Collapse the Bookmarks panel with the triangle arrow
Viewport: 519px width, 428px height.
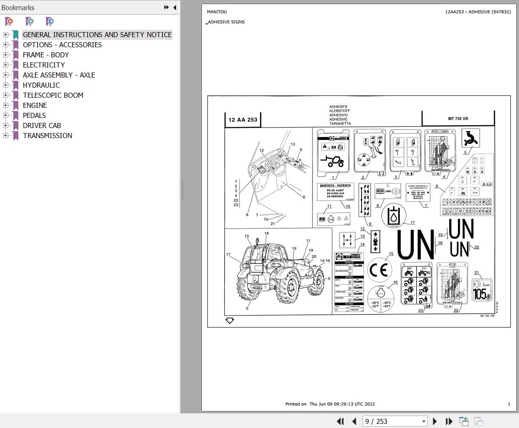click(175, 7)
